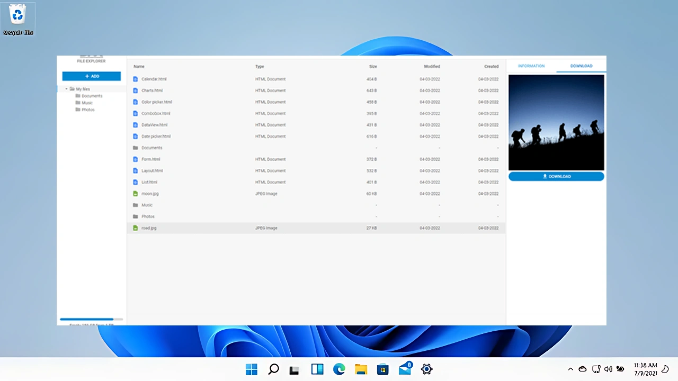Click the Combobox.html file icon
The image size is (678, 381).
click(136, 113)
